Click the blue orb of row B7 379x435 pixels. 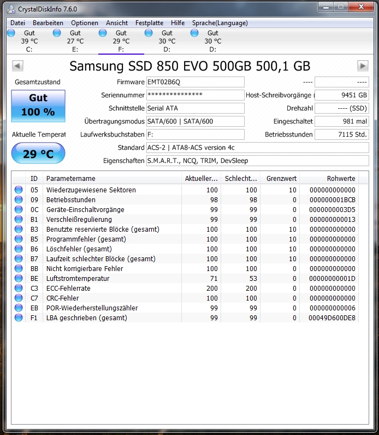coord(19,258)
